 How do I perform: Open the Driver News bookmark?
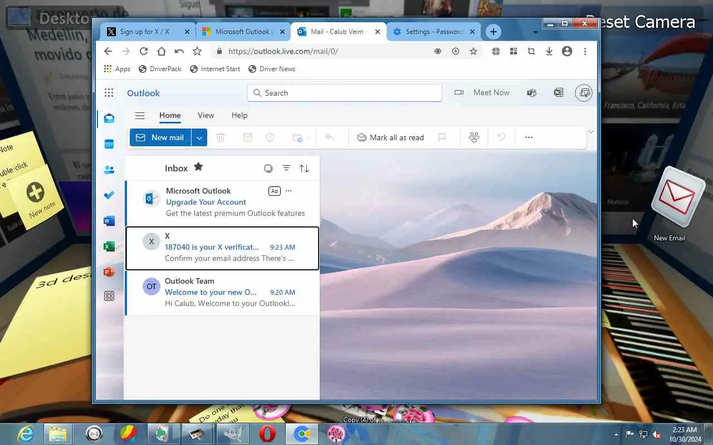pos(272,69)
